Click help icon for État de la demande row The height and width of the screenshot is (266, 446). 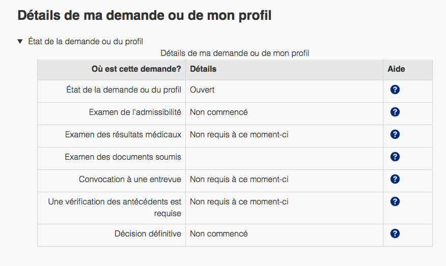point(395,90)
